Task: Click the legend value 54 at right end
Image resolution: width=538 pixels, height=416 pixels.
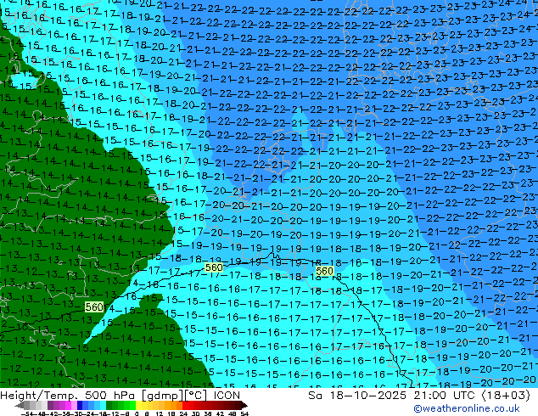Action: [244, 413]
